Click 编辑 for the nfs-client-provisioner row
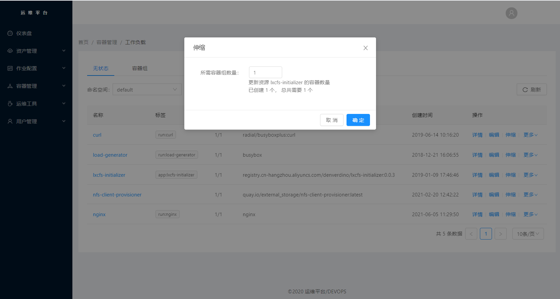This screenshot has width=560, height=299. click(x=494, y=195)
